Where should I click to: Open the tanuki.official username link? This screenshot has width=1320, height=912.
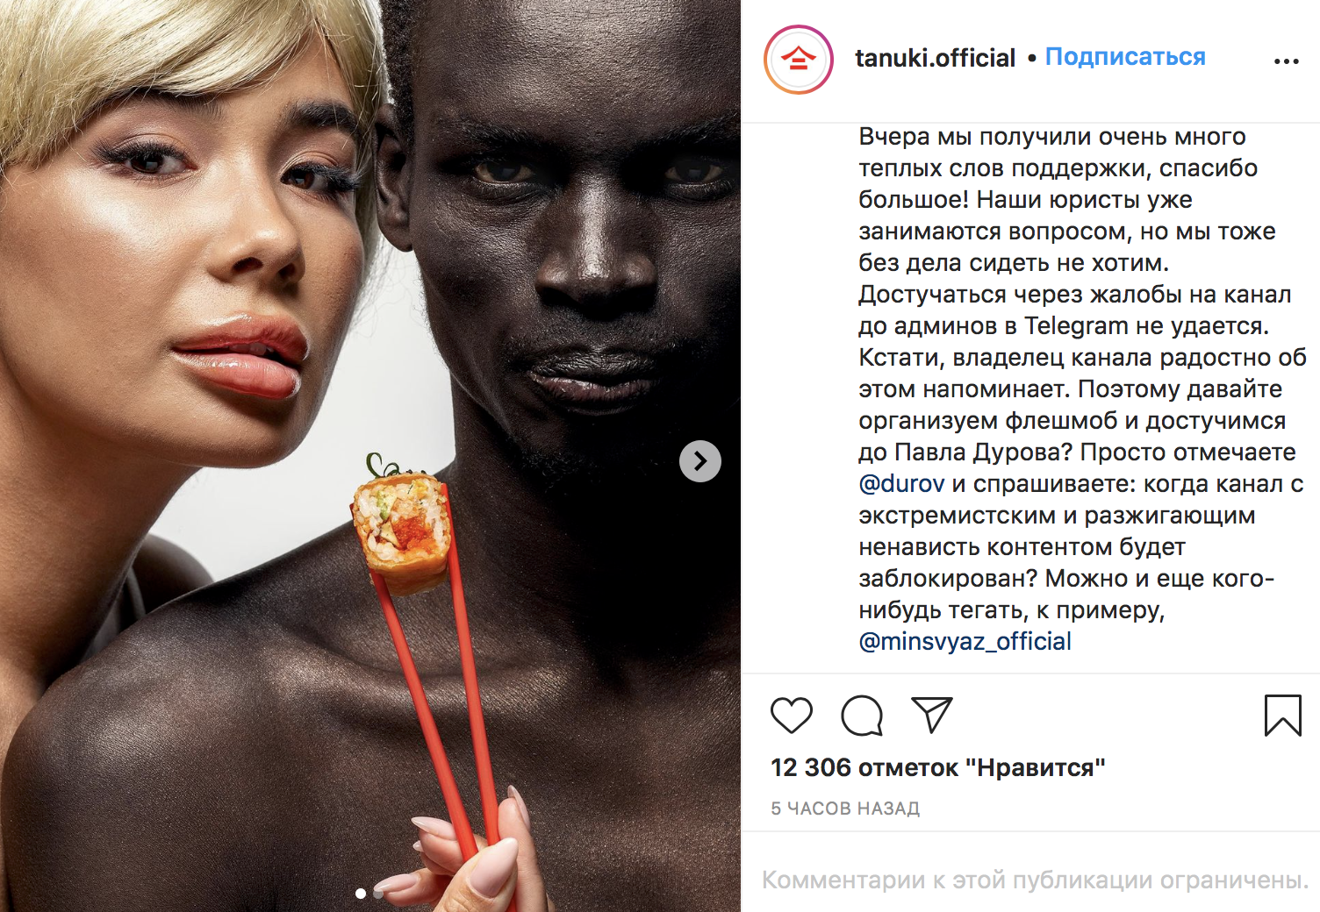click(935, 58)
